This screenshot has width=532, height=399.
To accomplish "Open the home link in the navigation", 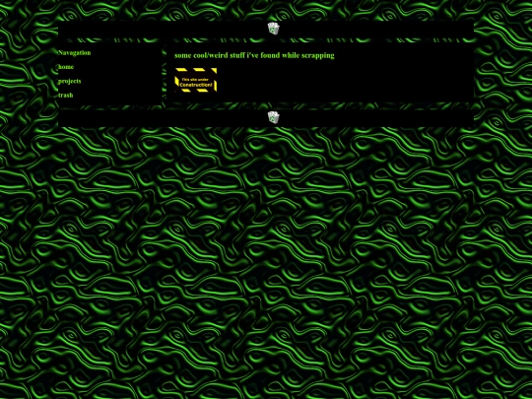I will (x=66, y=67).
